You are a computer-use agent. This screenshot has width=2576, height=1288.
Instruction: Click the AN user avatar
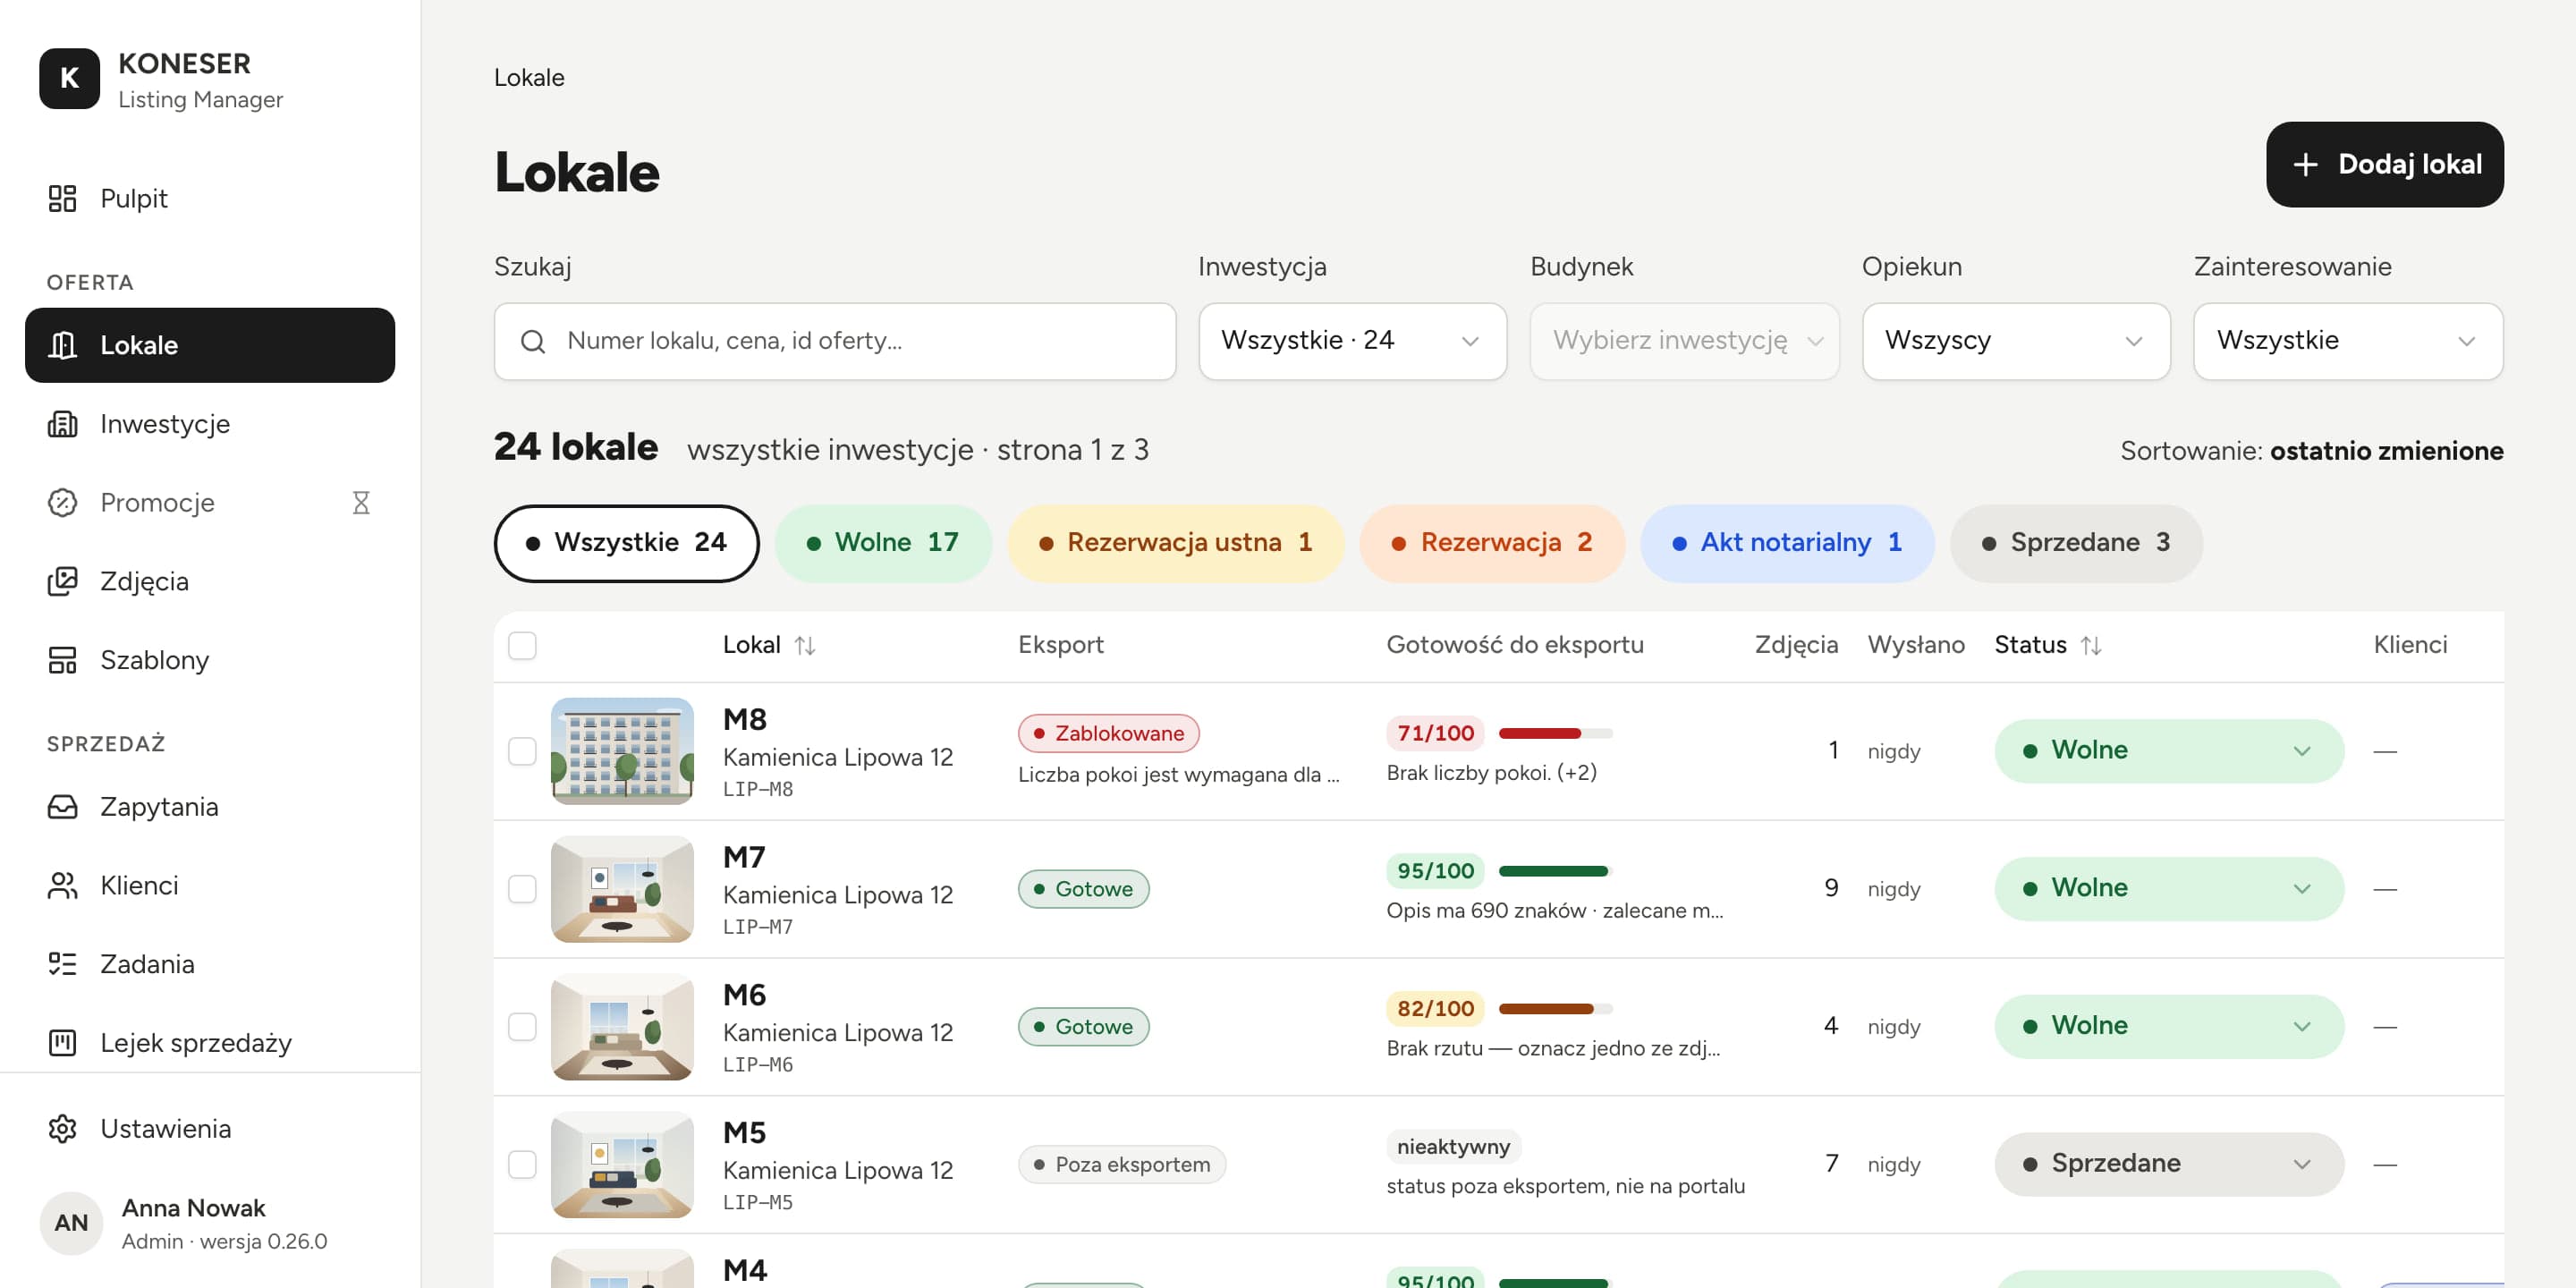(x=71, y=1222)
